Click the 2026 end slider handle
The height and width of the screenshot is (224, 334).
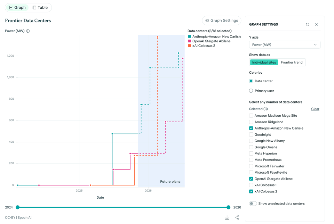[229, 207]
